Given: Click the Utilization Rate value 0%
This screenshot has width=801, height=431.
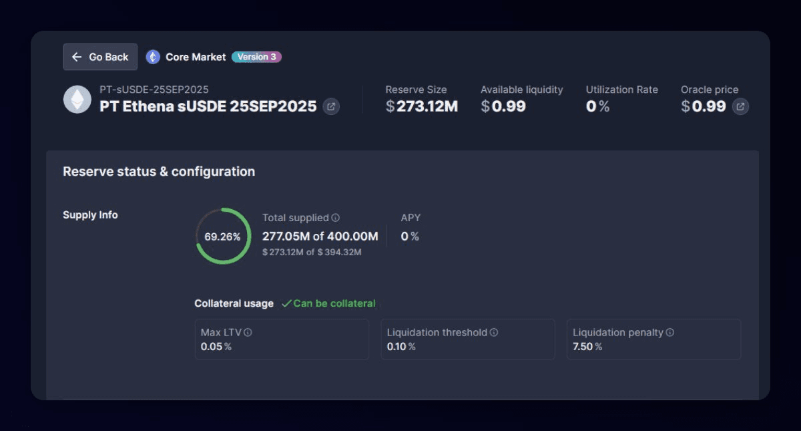Looking at the screenshot, I should click(x=597, y=106).
